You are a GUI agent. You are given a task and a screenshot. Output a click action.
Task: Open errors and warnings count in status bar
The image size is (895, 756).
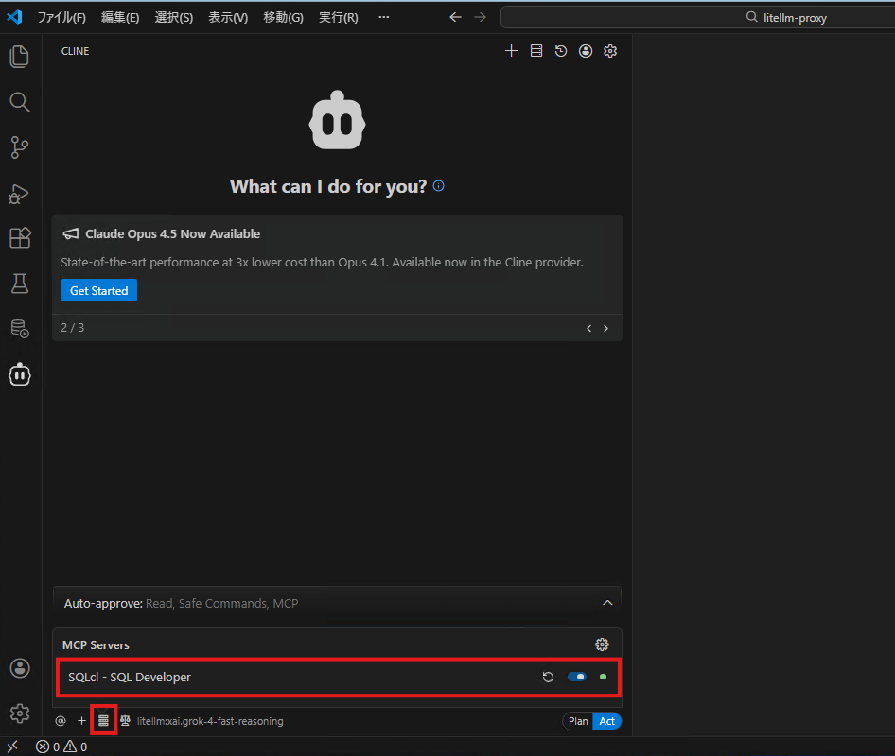61,747
